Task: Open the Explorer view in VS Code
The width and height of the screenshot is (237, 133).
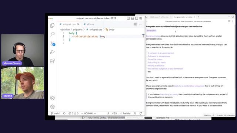Action: 52,25
